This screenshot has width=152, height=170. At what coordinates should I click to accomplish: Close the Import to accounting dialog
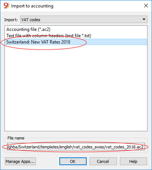(146, 6)
